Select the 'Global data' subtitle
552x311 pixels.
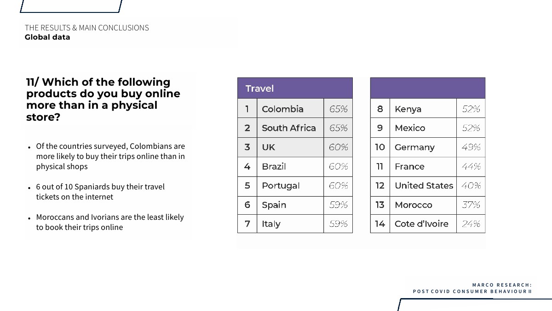click(x=47, y=37)
